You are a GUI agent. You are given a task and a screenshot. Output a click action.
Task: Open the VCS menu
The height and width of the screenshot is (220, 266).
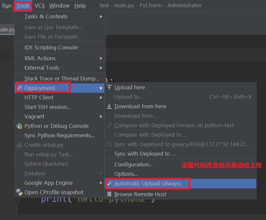pos(39,6)
